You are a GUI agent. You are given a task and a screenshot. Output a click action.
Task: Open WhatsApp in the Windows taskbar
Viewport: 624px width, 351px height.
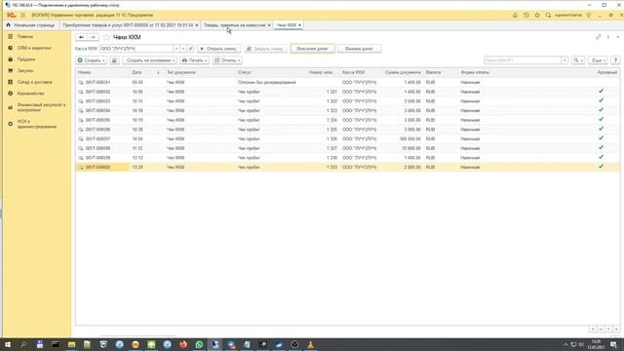[x=199, y=344]
